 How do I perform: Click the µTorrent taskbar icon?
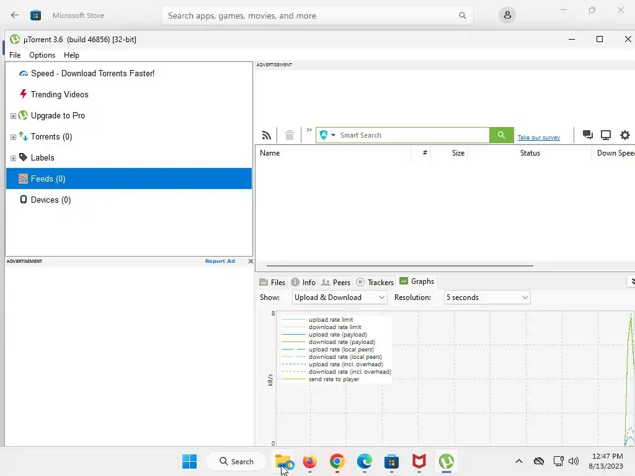pos(446,461)
